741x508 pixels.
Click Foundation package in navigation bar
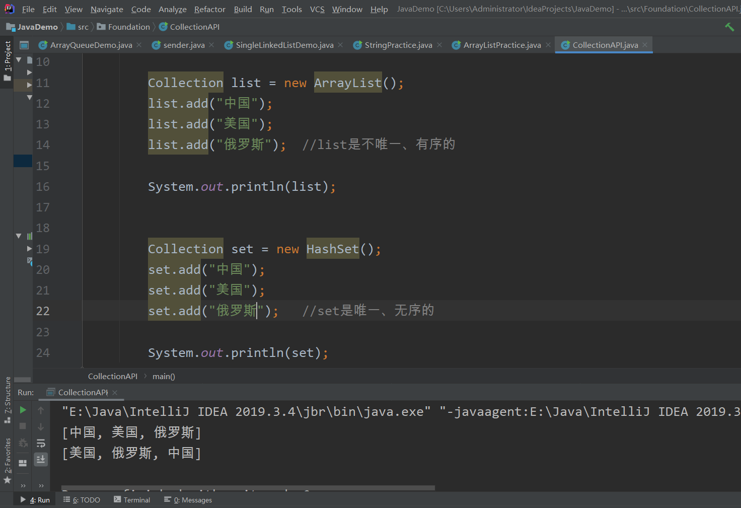pos(124,27)
